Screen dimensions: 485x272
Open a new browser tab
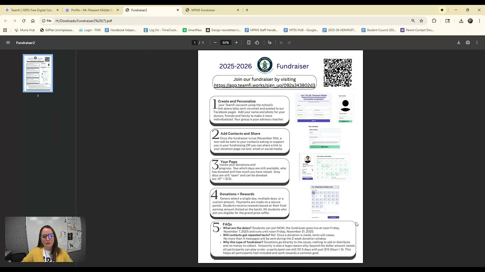(247, 10)
